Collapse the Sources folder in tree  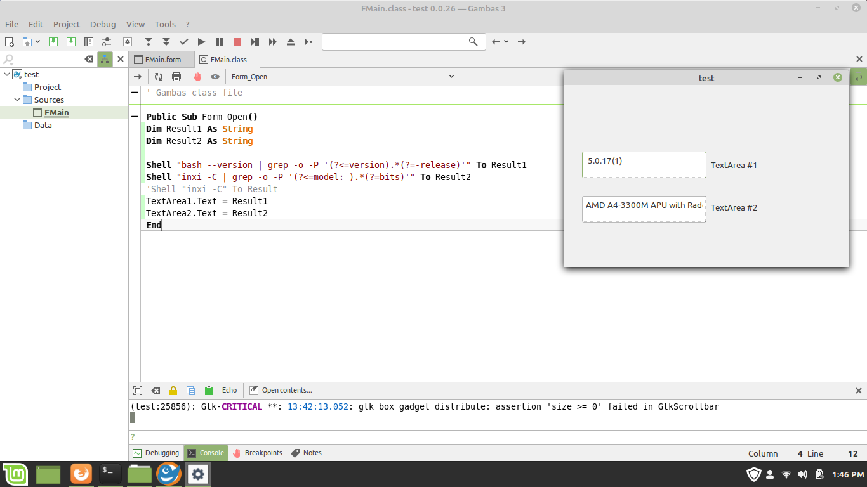click(17, 100)
